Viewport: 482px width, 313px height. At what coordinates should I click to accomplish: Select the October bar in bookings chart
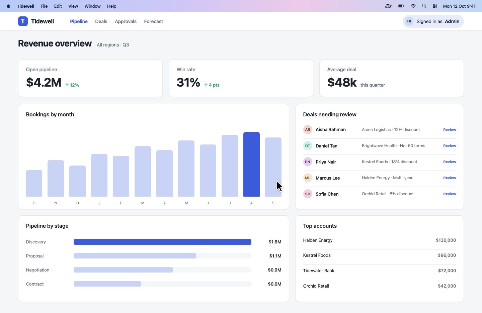[x=34, y=183]
